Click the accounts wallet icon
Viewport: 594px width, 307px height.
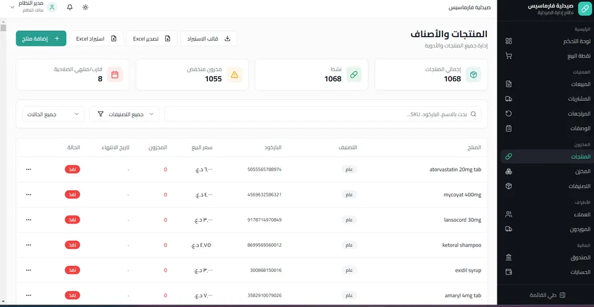(509, 272)
